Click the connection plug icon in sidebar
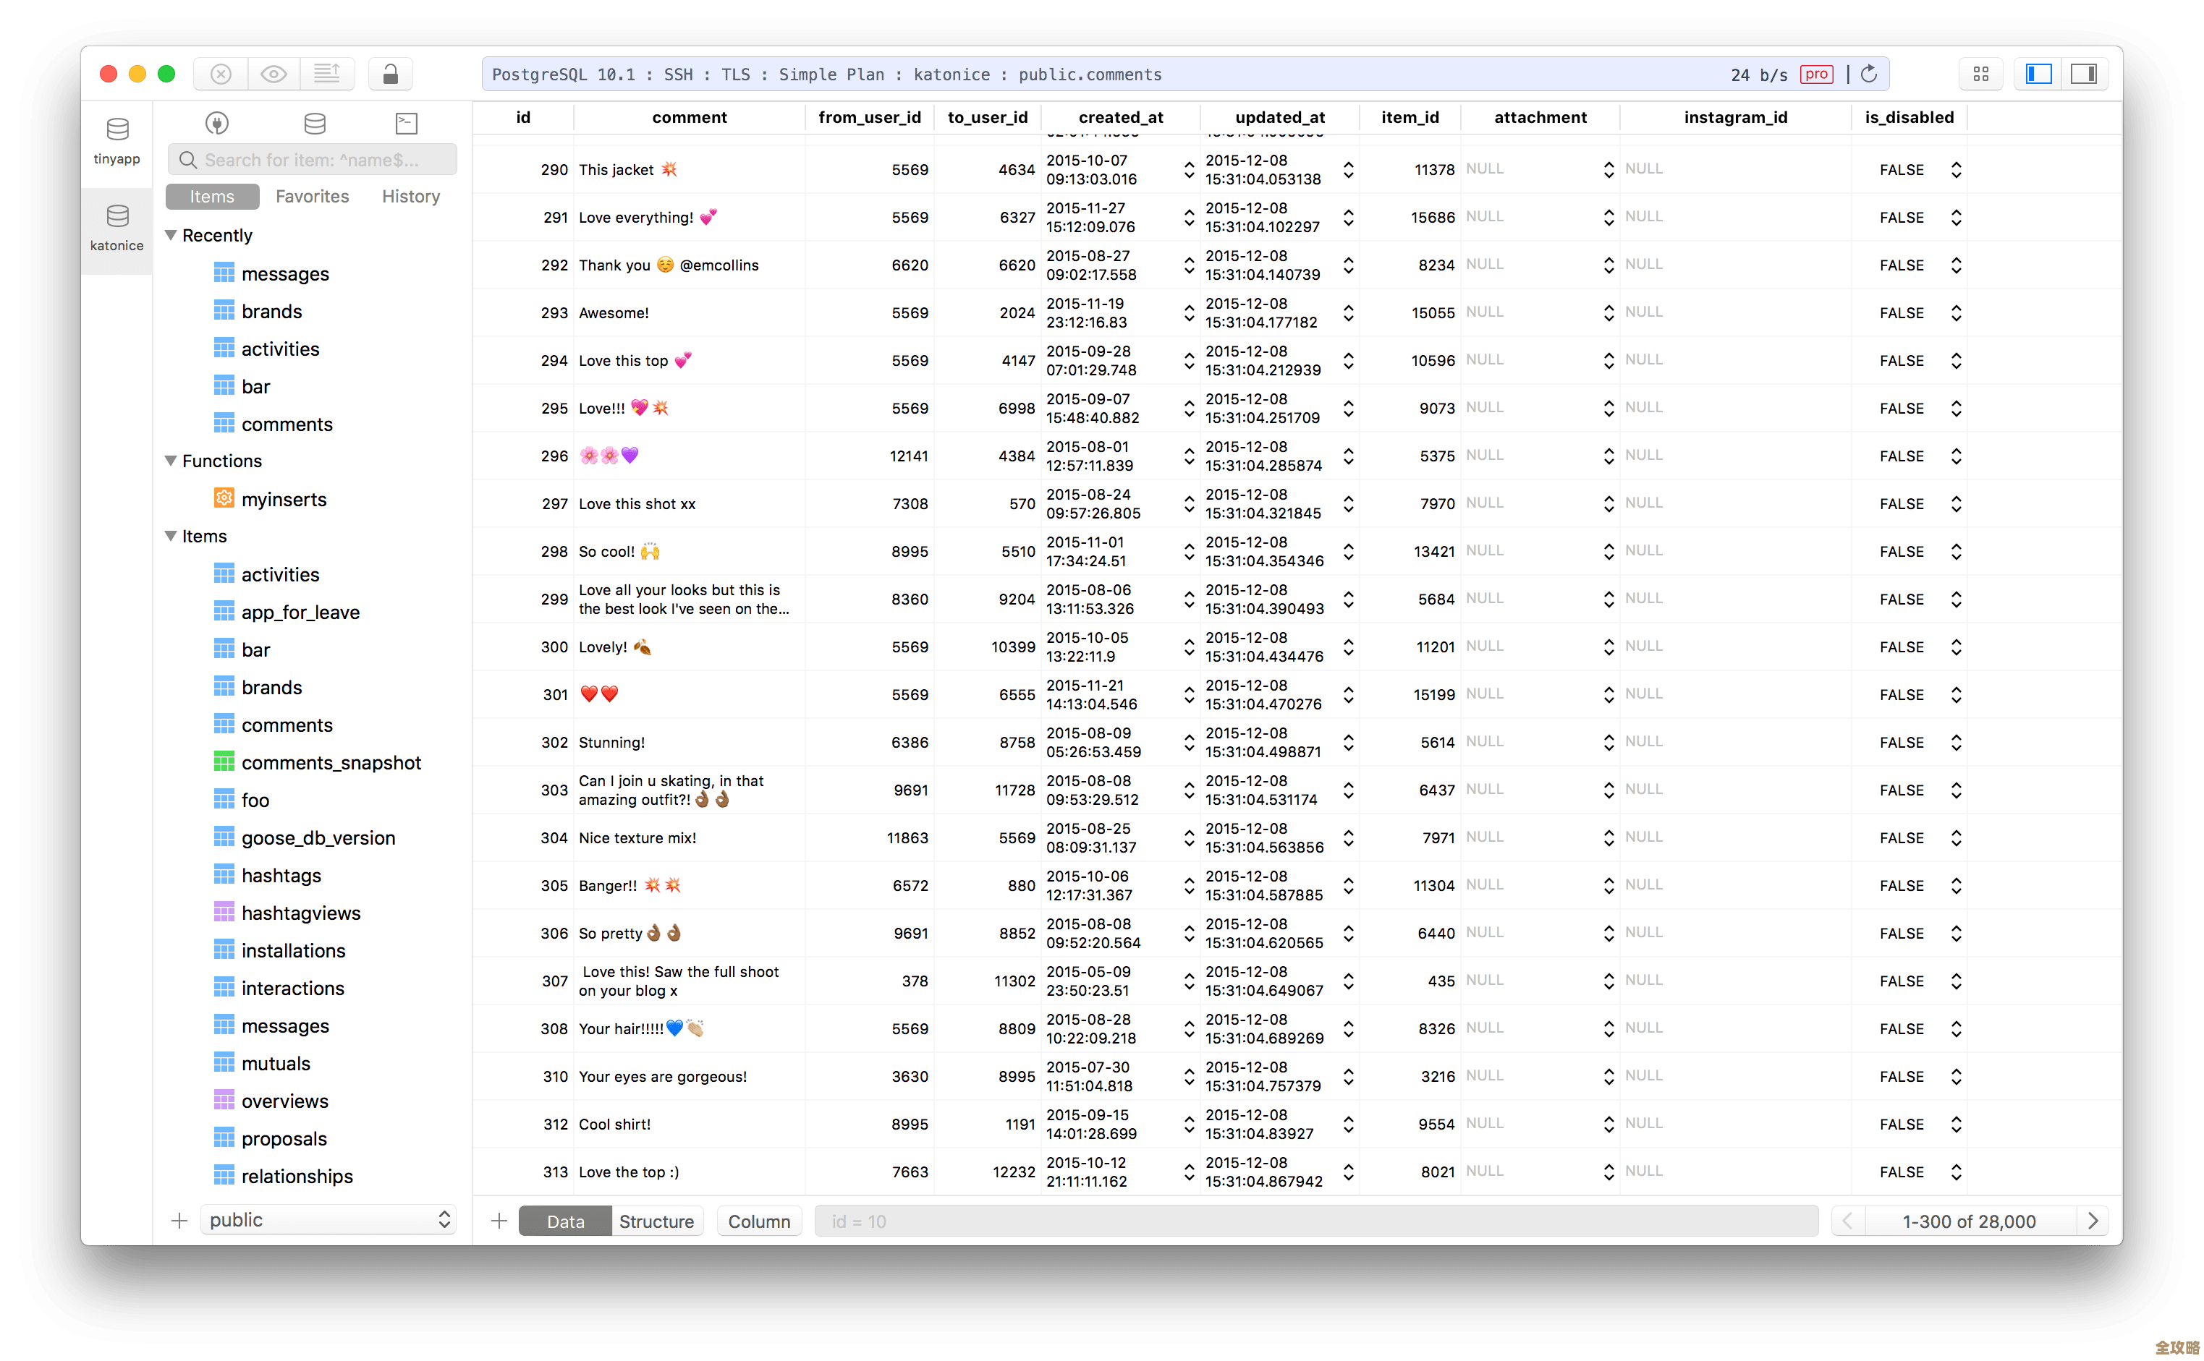 (x=217, y=124)
